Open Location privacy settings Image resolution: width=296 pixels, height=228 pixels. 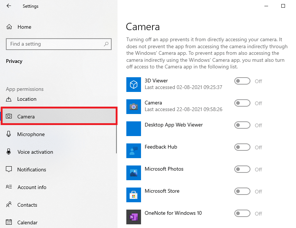pyautogui.click(x=27, y=99)
